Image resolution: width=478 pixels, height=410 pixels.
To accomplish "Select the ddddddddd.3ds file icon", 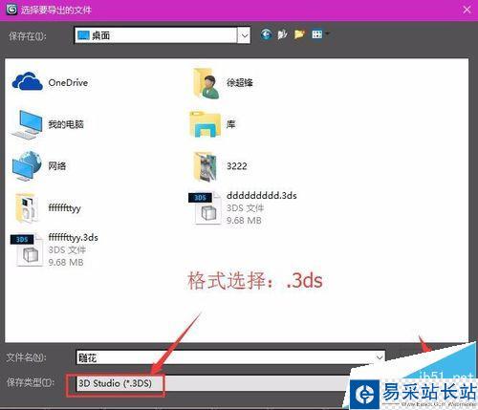I will 205,208.
